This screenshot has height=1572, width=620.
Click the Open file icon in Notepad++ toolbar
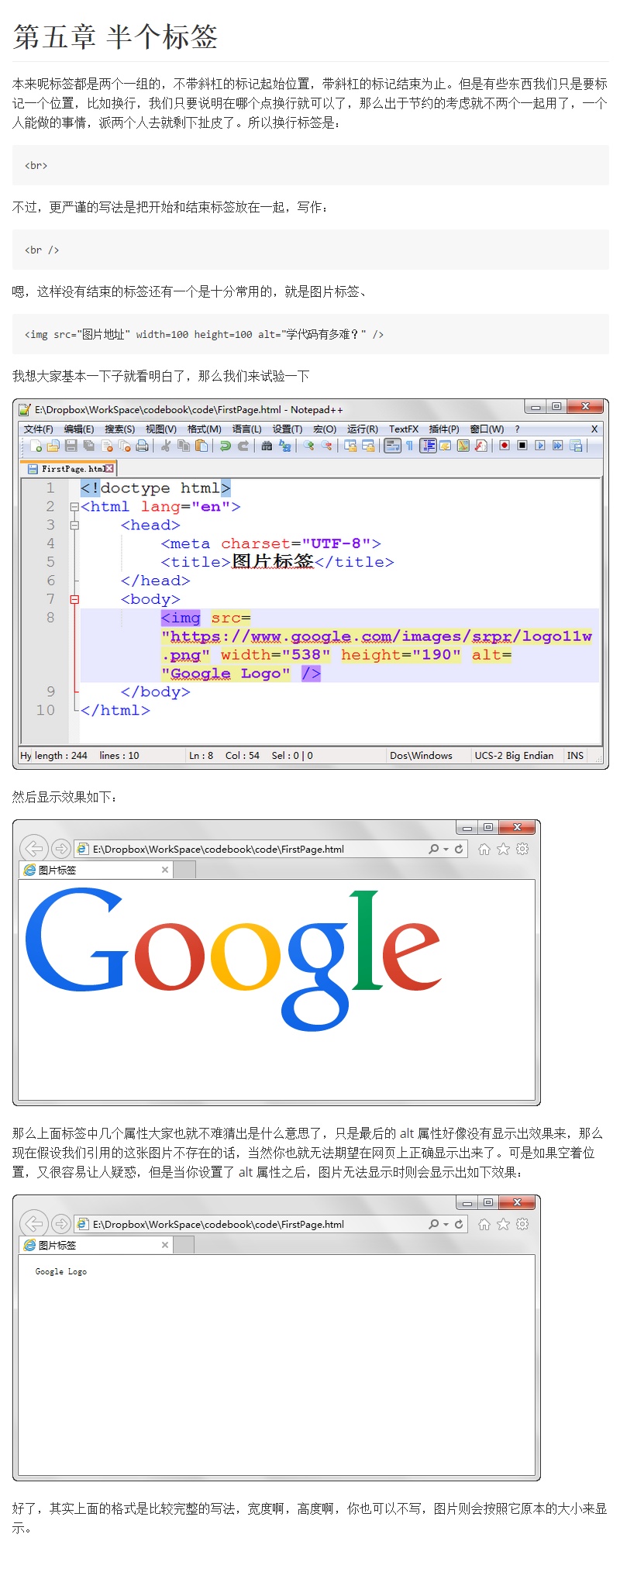(x=53, y=446)
